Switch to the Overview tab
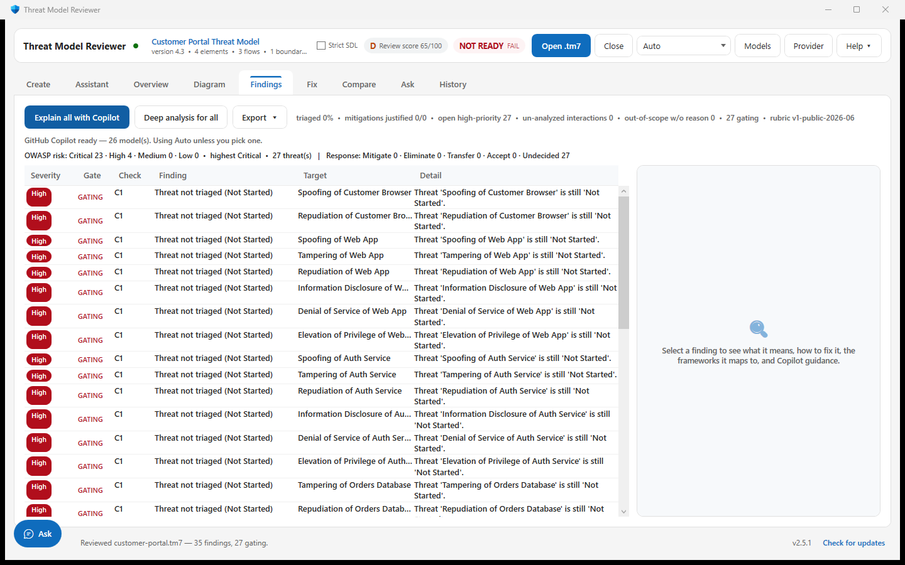Viewport: 905px width, 565px height. (x=151, y=84)
